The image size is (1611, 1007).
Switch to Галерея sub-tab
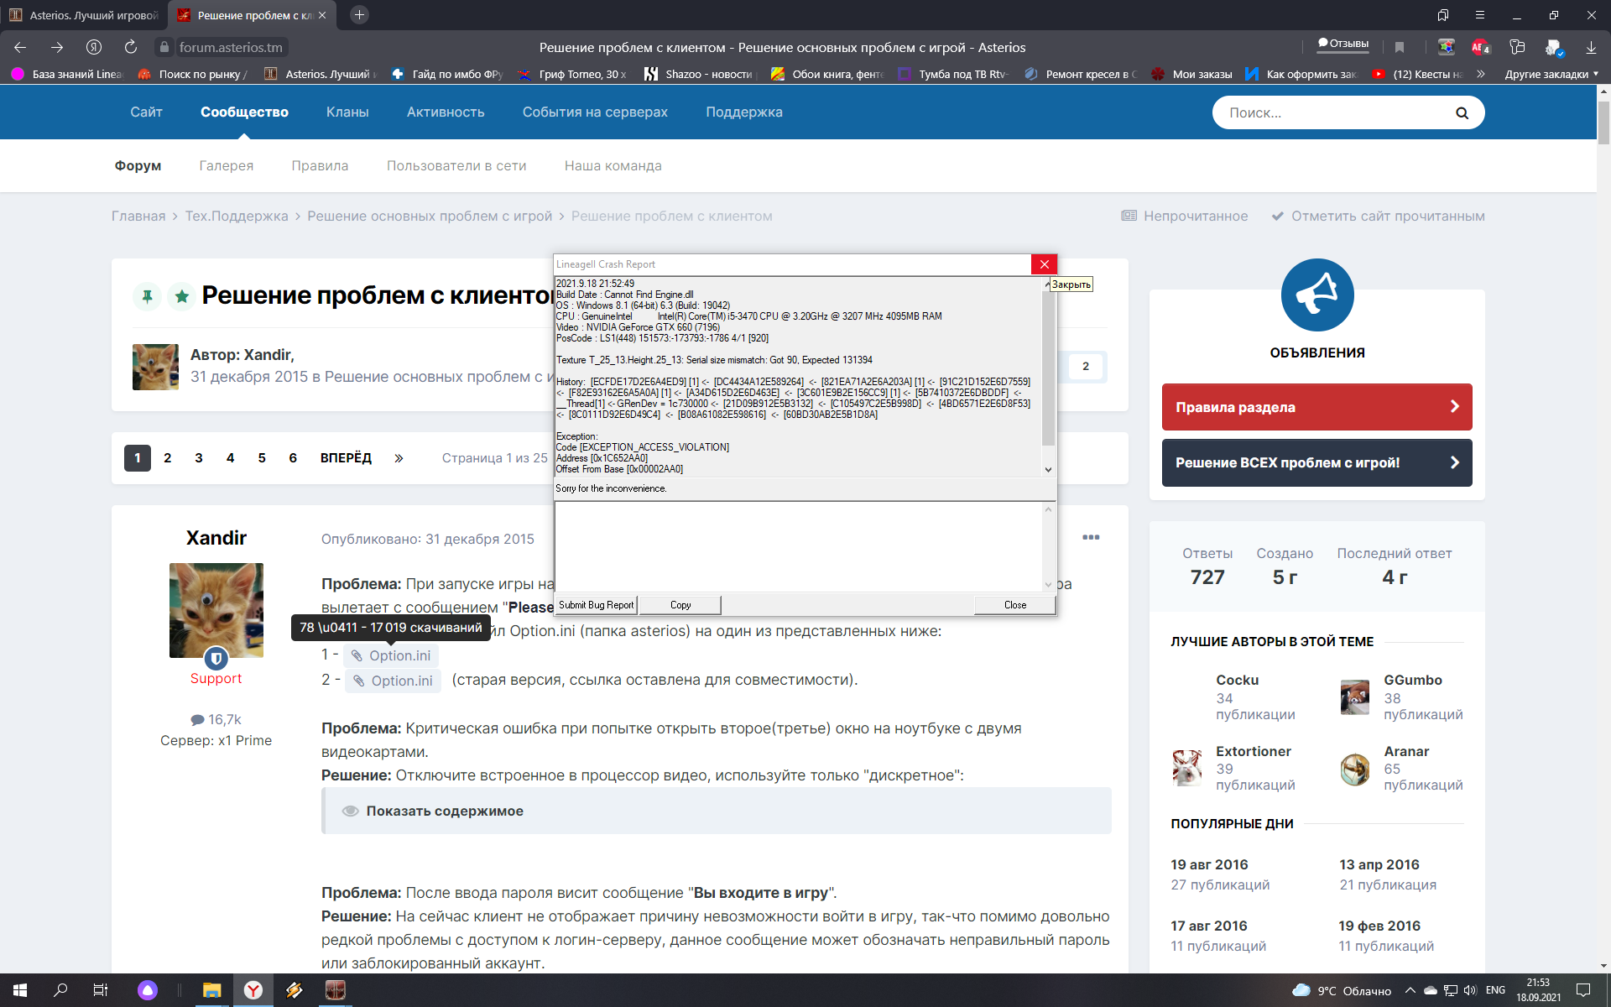[227, 166]
